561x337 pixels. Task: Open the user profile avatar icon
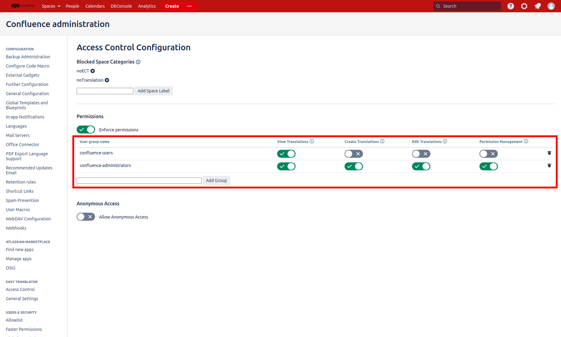[x=551, y=6]
